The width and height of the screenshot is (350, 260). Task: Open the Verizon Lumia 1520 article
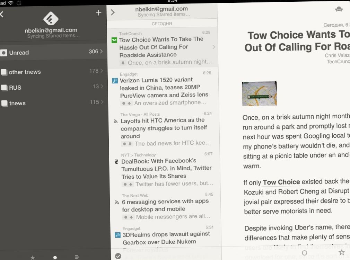pos(164,88)
